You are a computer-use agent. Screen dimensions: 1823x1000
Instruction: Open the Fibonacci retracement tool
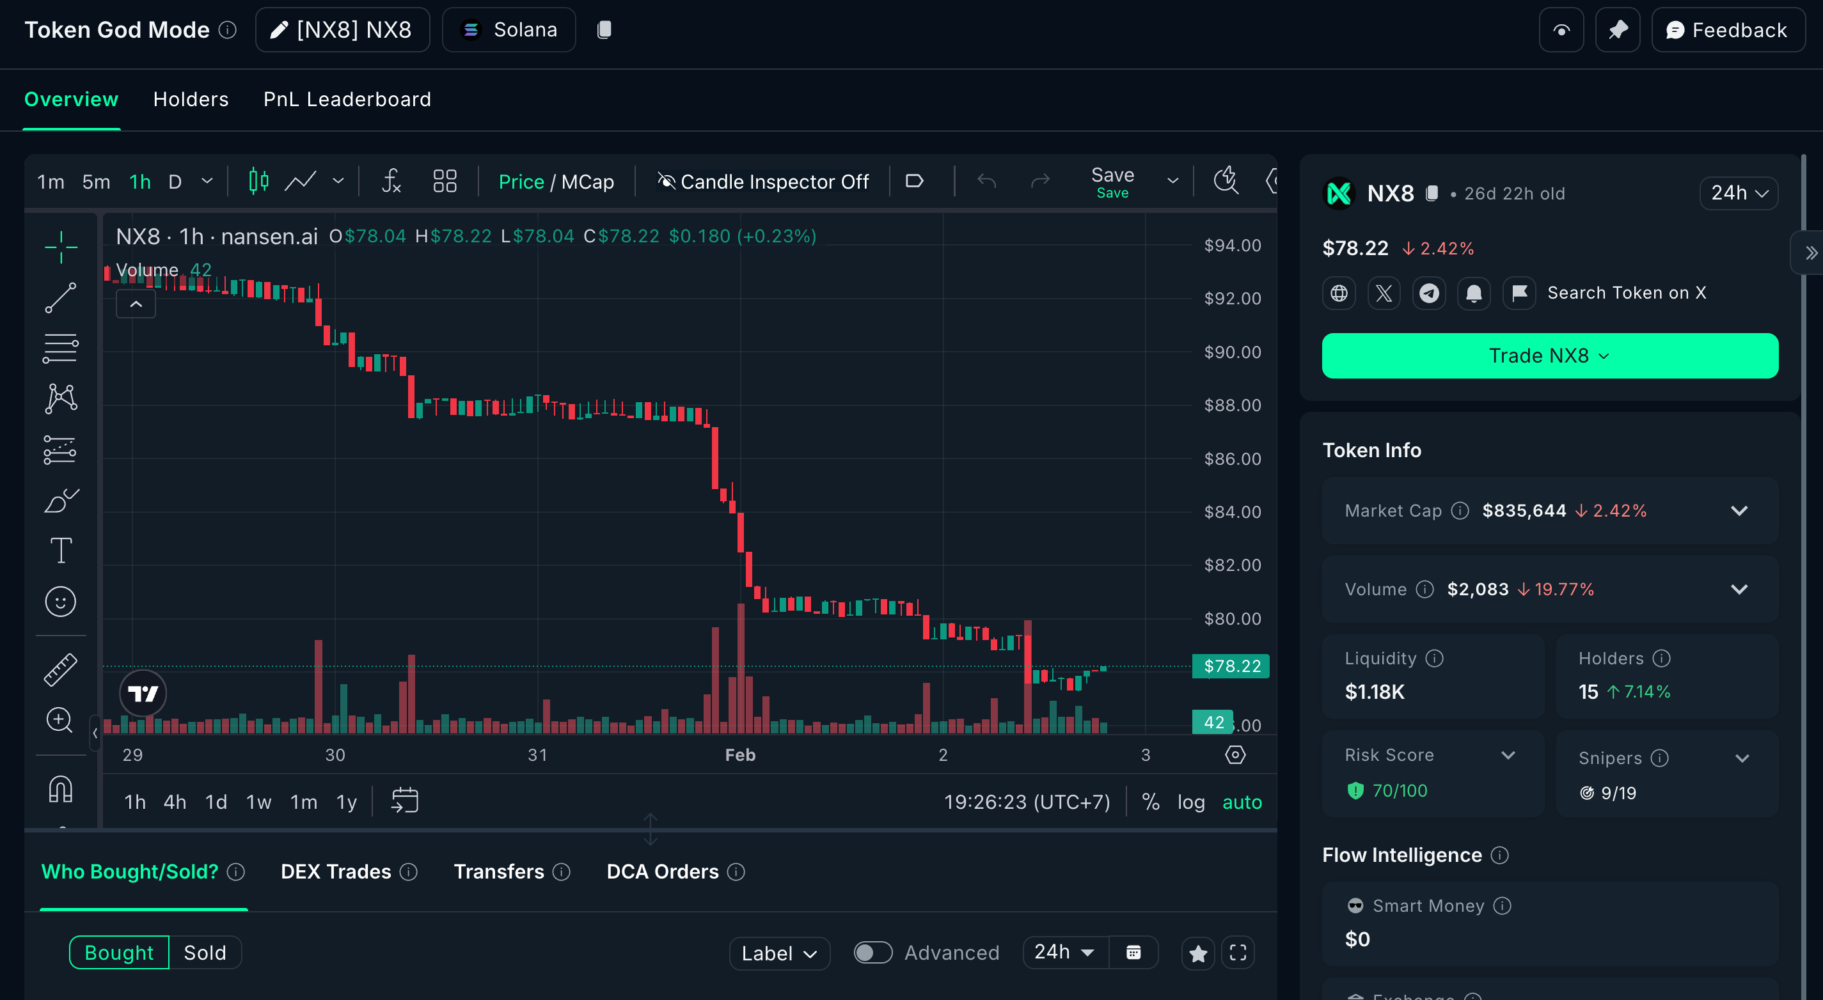[61, 348]
